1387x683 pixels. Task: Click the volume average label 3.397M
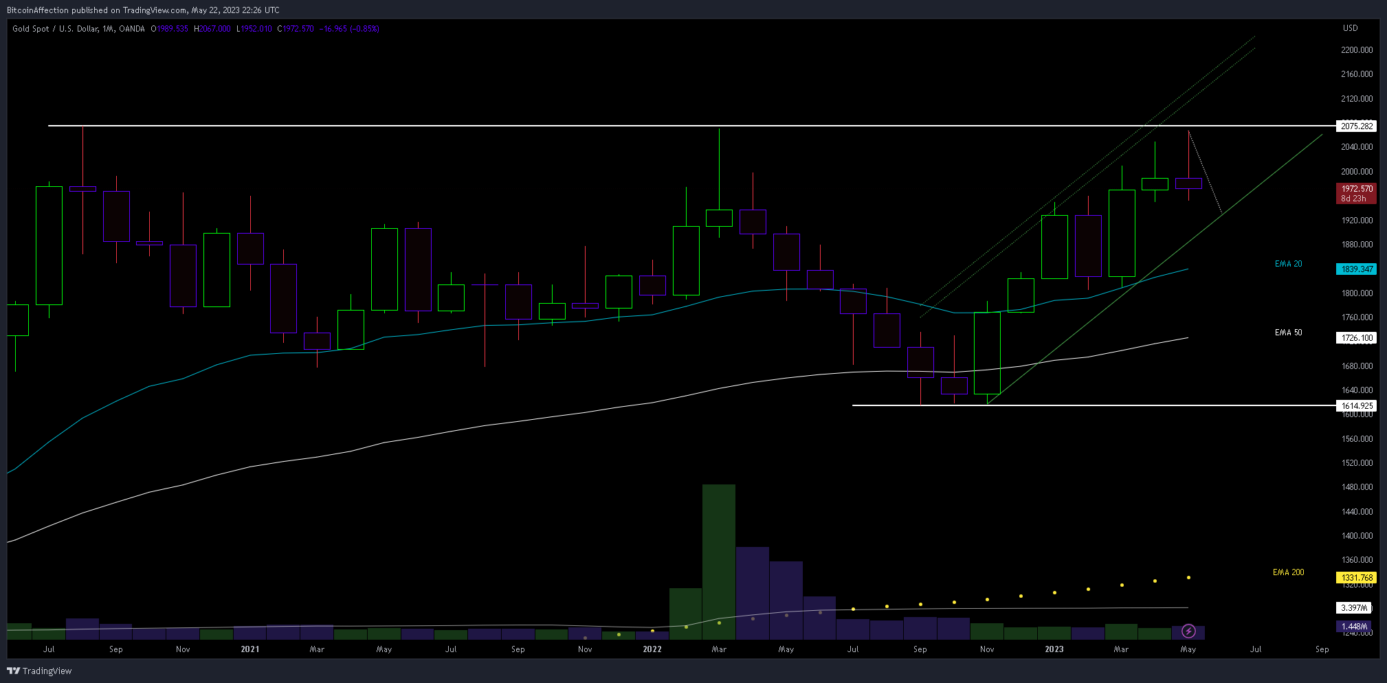(x=1353, y=607)
